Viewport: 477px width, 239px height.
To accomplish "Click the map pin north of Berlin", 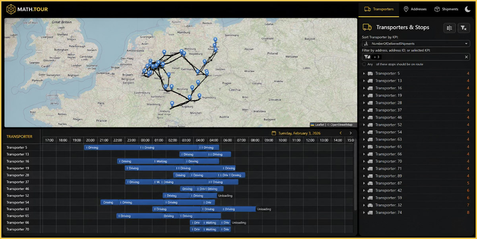I will tap(215, 40).
